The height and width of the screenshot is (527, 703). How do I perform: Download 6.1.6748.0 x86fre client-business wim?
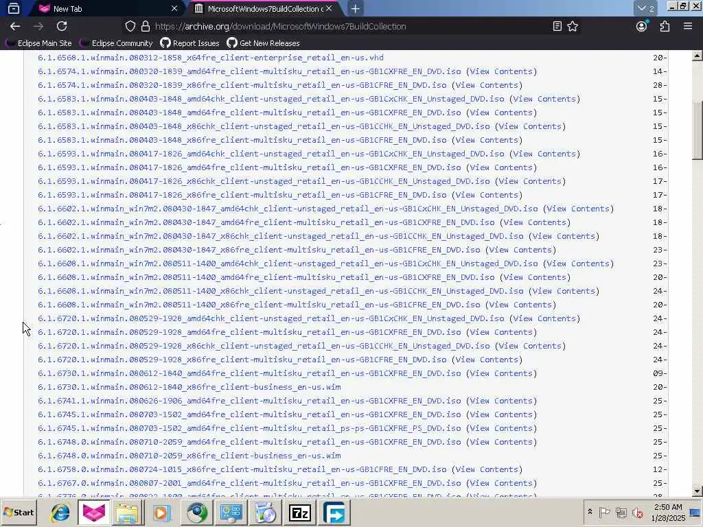[189, 456]
